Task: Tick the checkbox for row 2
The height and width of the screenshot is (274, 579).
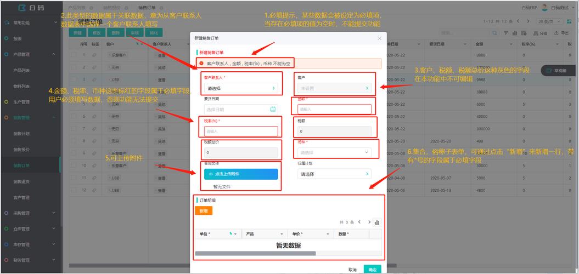Action: (x=74, y=67)
